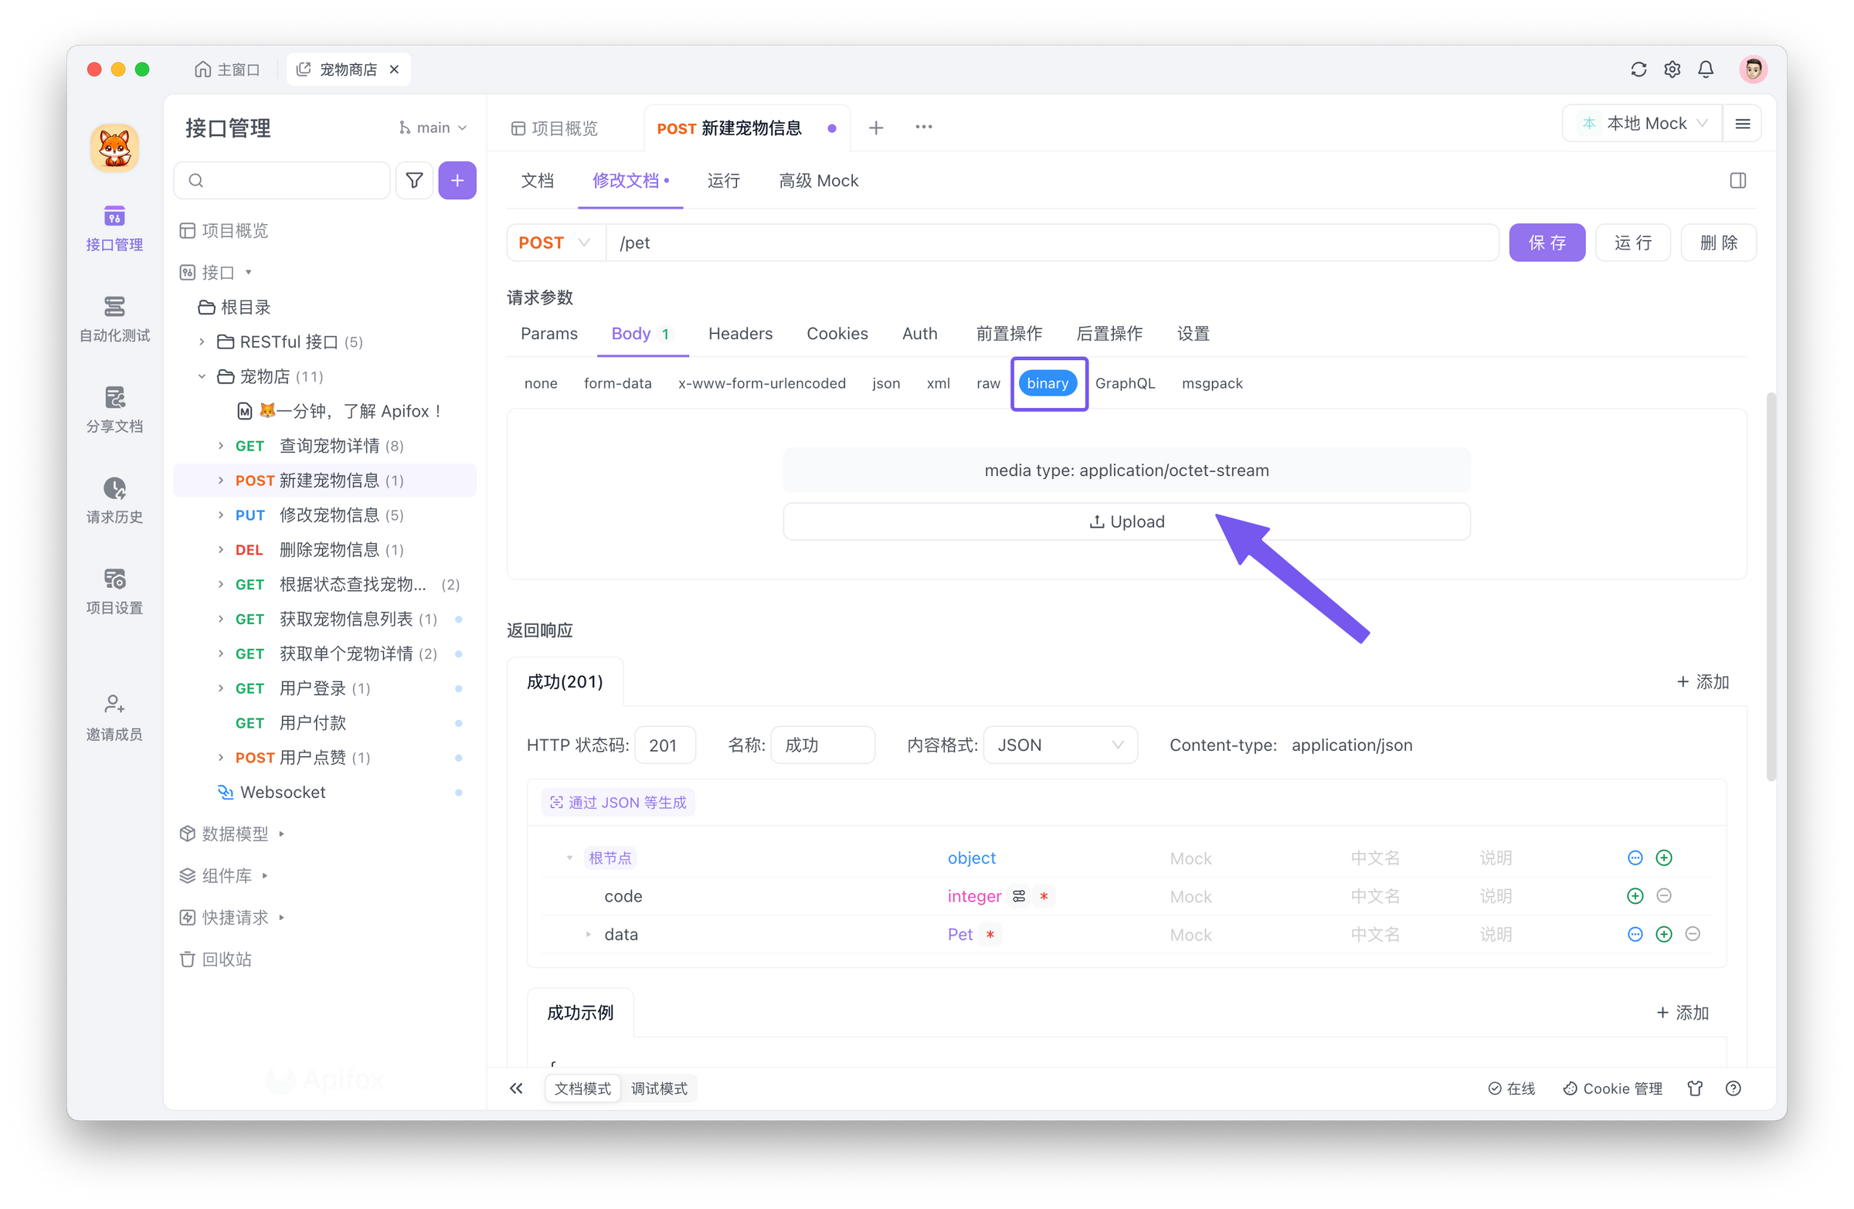Add a new tab with the plus icon
Viewport: 1854px width, 1209px height.
pos(875,127)
